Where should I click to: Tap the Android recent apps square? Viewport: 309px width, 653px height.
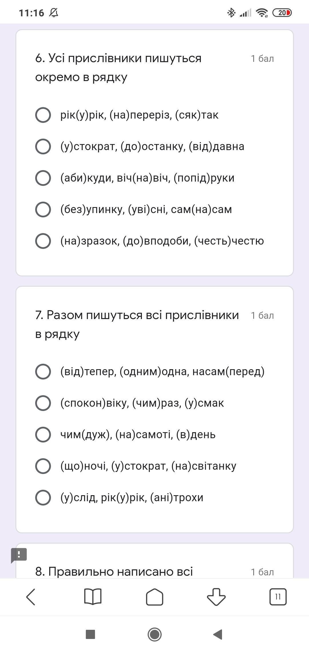coord(90,634)
